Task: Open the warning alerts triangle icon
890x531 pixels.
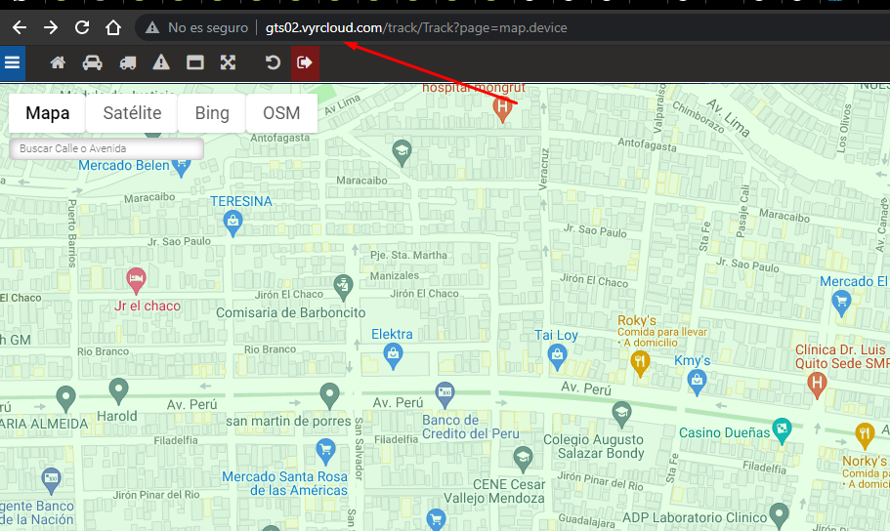Action: (x=161, y=63)
